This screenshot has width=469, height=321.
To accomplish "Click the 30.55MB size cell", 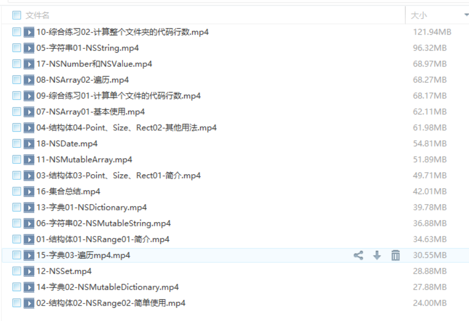I will [x=430, y=255].
